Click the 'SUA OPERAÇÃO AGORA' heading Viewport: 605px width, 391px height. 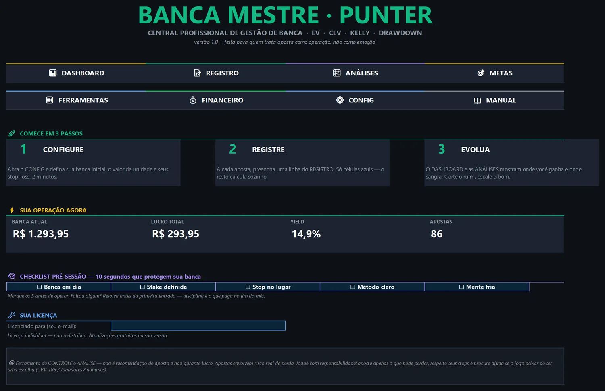pyautogui.click(x=53, y=210)
